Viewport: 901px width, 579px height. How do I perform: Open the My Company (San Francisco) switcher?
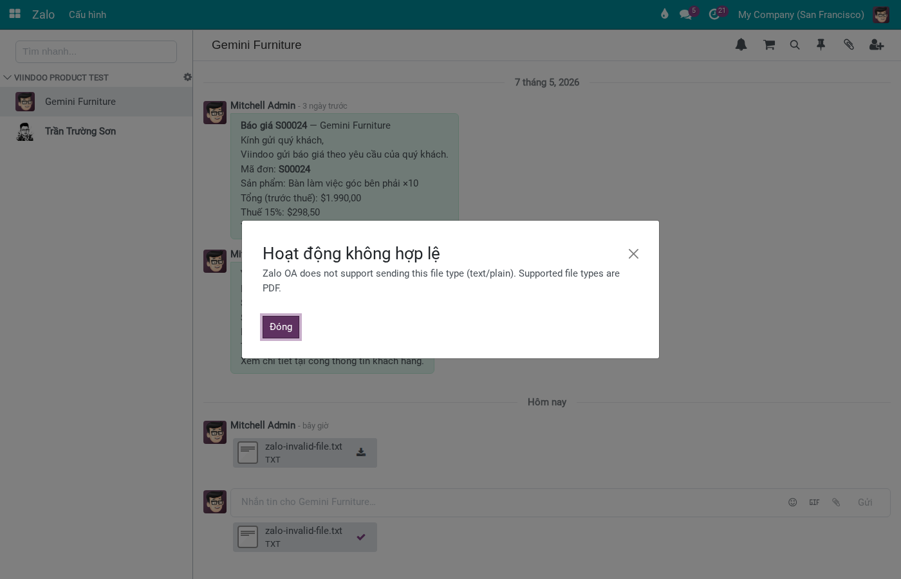click(801, 14)
